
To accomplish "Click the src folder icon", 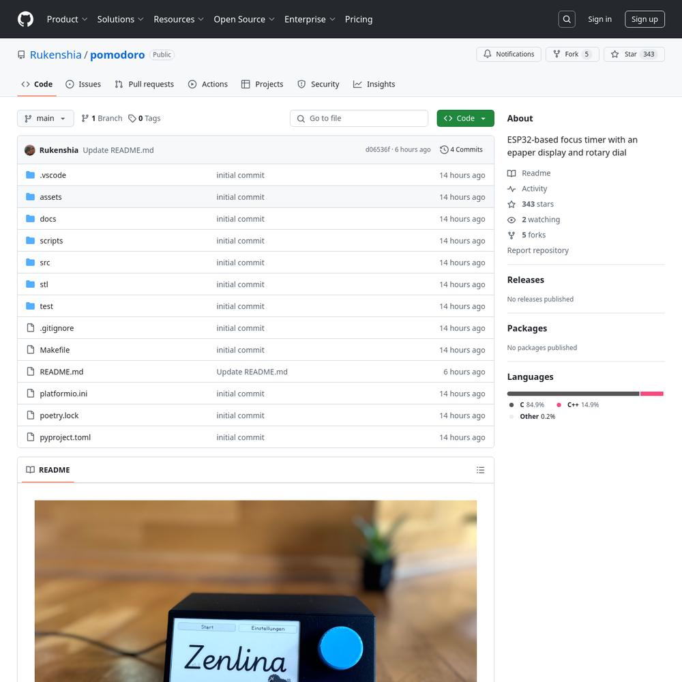I will [x=30, y=263].
